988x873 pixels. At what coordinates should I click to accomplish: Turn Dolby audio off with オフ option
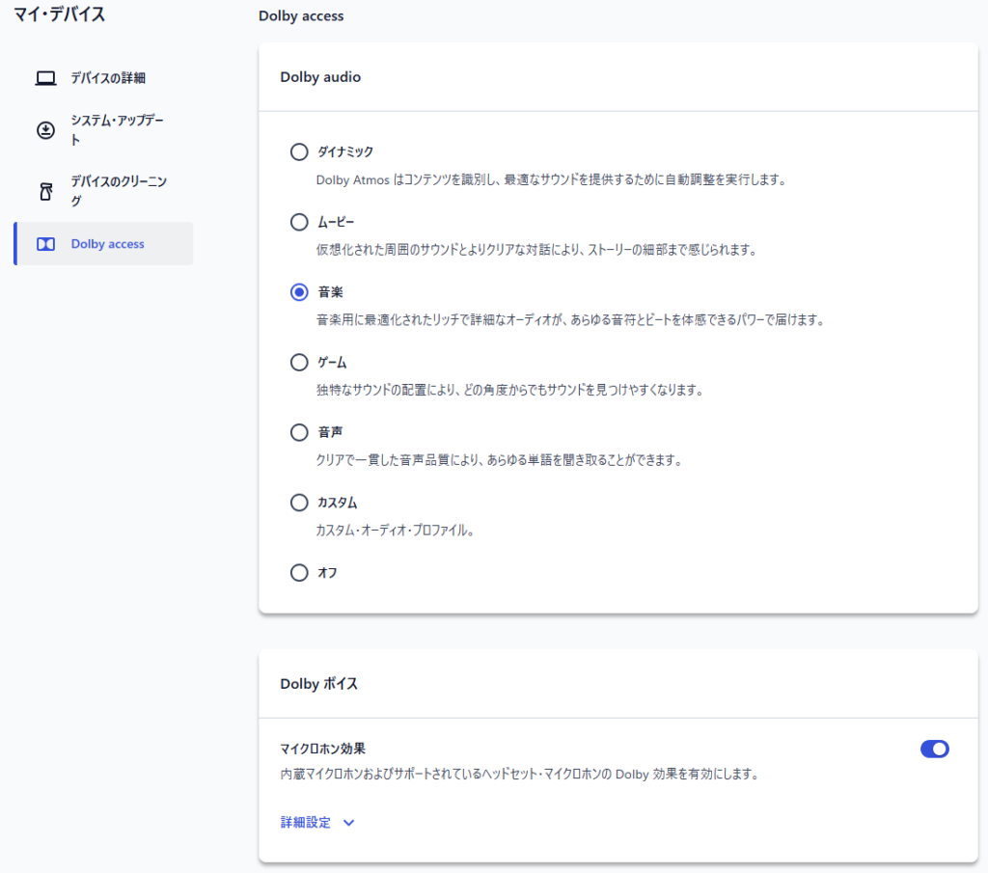(x=299, y=573)
